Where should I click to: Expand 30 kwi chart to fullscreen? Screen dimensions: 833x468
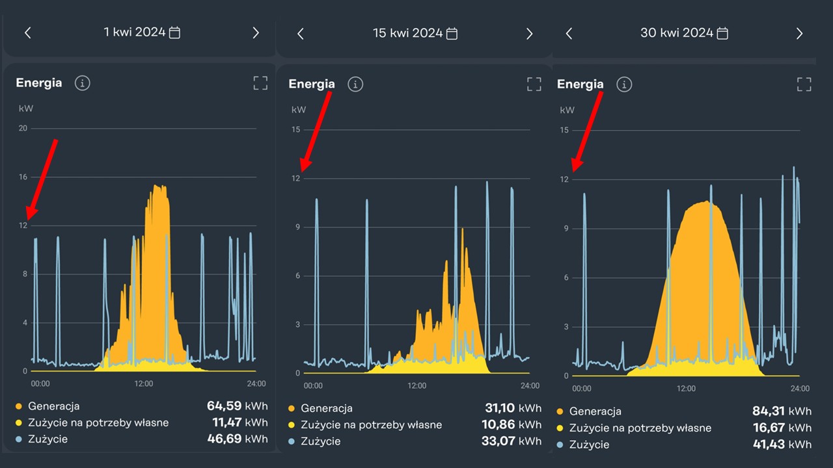[x=804, y=84]
